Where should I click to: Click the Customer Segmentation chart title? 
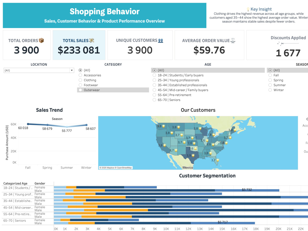pyautogui.click(x=207, y=176)
